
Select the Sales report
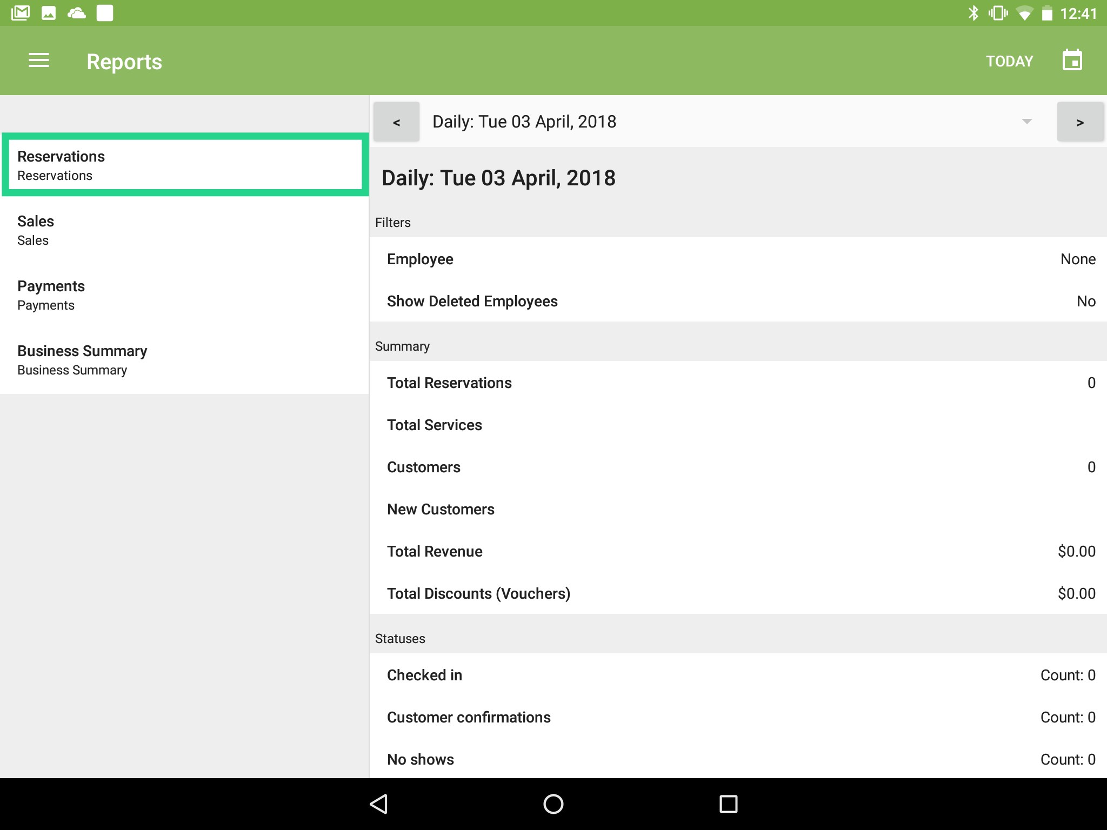[x=184, y=230]
